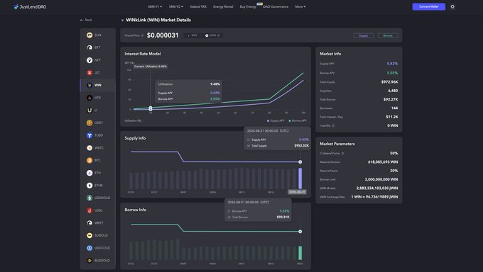The width and height of the screenshot is (483, 272).
Task: Select the SUNOLD token icon
Action: point(89,235)
